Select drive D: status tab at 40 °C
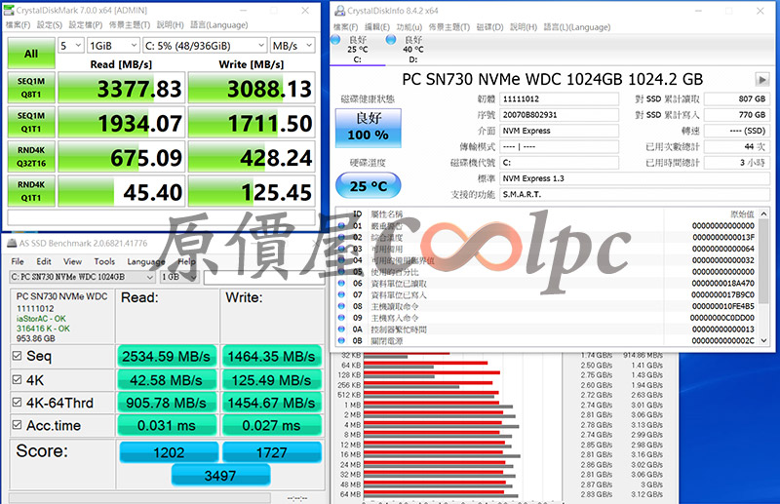The width and height of the screenshot is (780, 504). (x=412, y=50)
